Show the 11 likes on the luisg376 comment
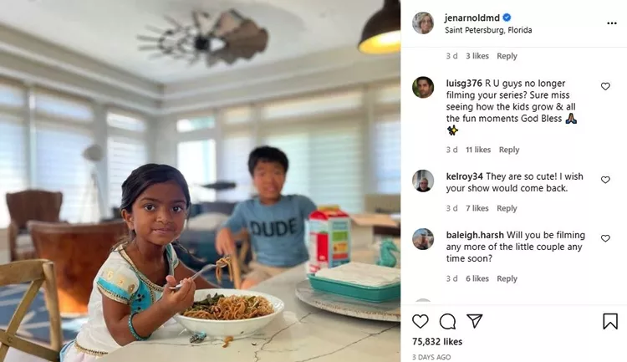The height and width of the screenshot is (362, 627). [478, 150]
